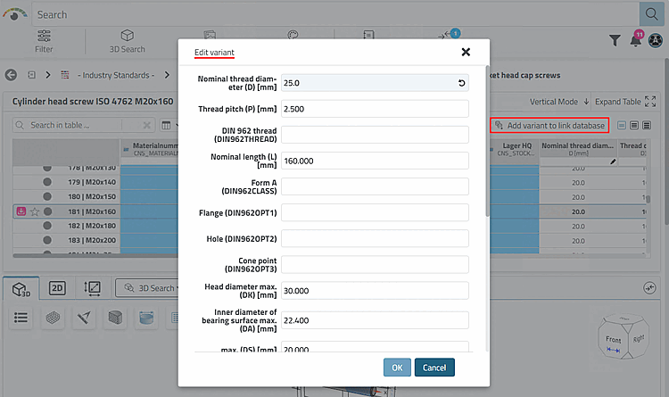This screenshot has height=397, width=669.
Task: Click the dialog's vertical scrollbar
Action: click(x=487, y=141)
